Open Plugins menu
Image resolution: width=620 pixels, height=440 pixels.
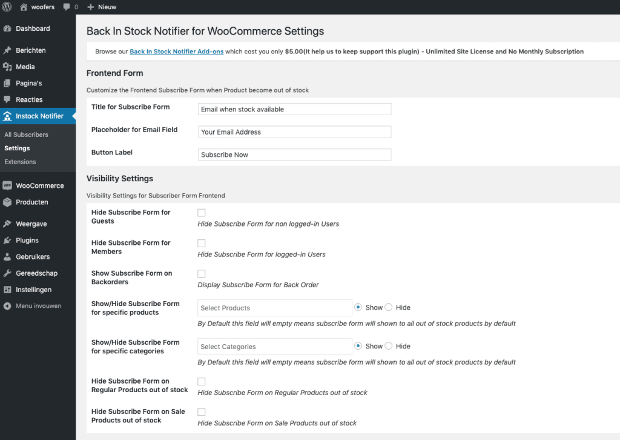38,240
